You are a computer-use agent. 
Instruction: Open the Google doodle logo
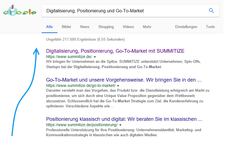(x=20, y=11)
